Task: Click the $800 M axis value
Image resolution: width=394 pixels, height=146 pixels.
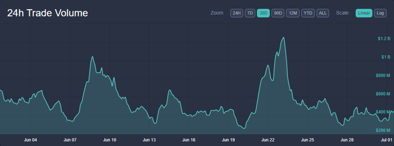Action: tap(383, 75)
